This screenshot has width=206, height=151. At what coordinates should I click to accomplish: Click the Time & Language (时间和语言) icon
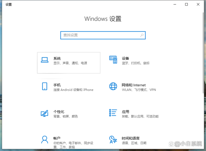coord(113,139)
